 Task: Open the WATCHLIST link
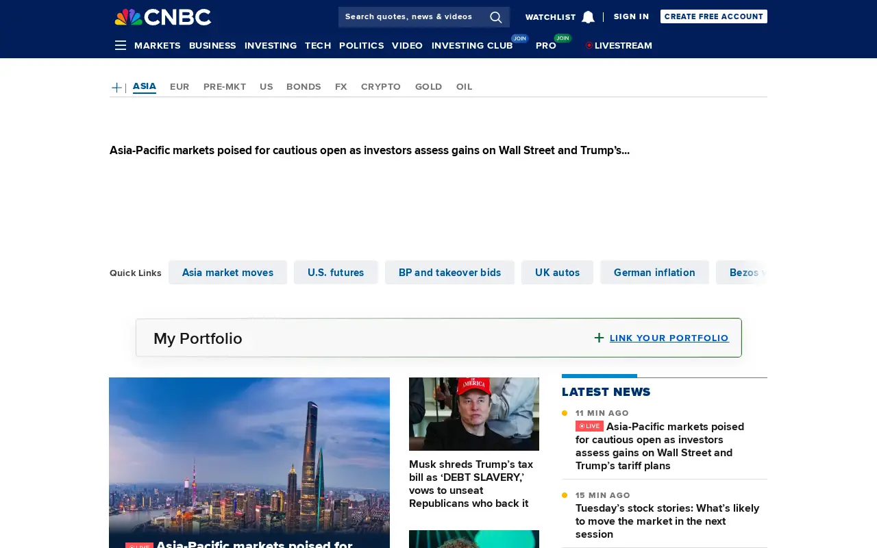[551, 17]
